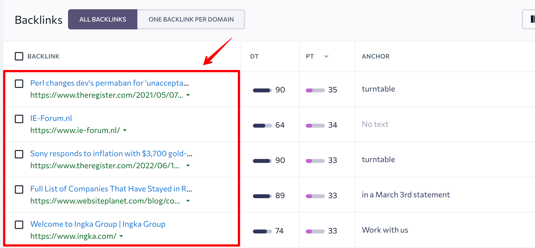Click the 'No text' anchor cell
The width and height of the screenshot is (535, 248).
(375, 124)
